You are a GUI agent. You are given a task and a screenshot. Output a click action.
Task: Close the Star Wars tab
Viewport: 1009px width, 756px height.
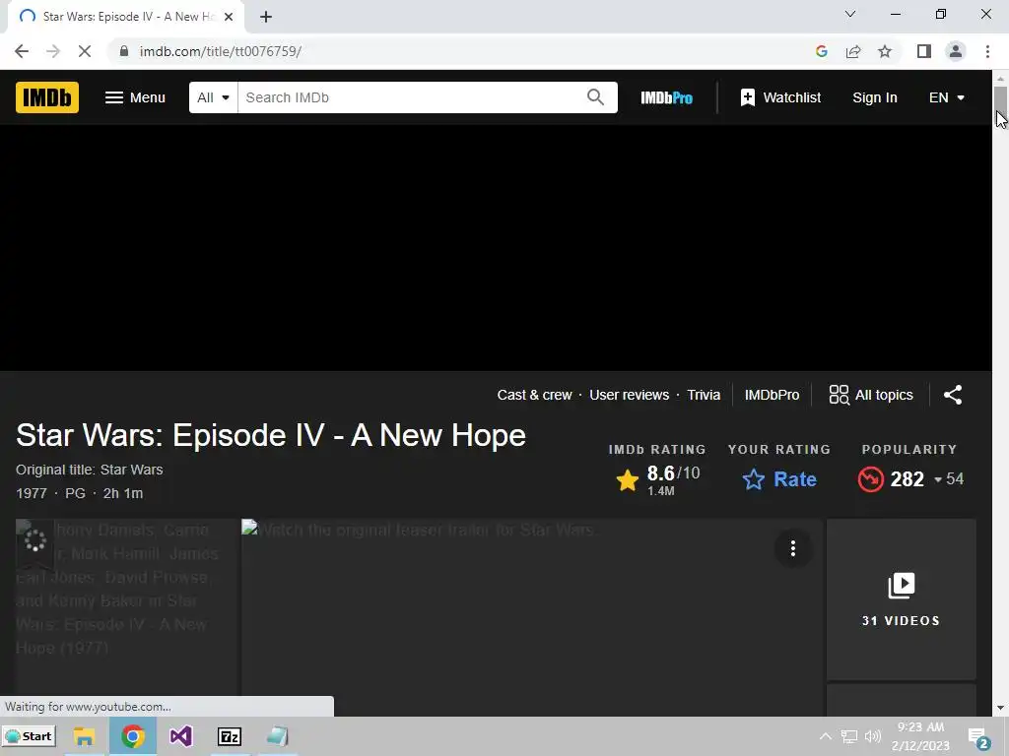pos(229,17)
